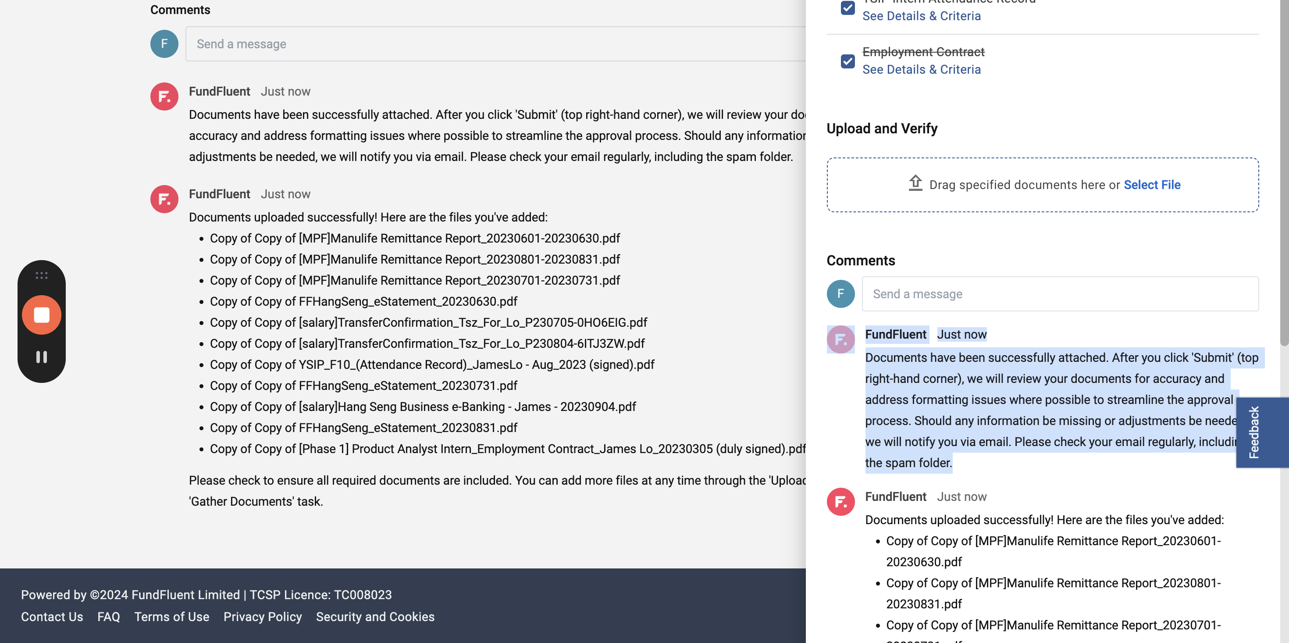Click the upload arrow icon in drop zone
Screen dimensions: 1289x643
(915, 183)
